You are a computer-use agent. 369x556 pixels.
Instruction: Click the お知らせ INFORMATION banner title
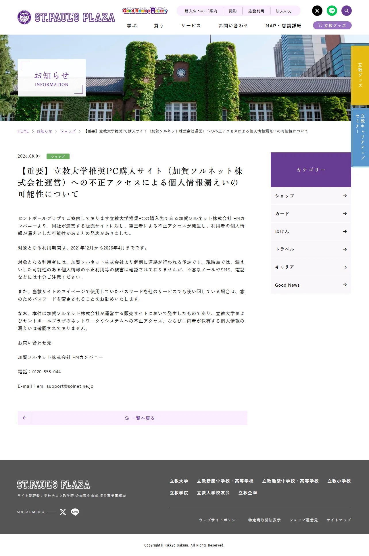52,78
